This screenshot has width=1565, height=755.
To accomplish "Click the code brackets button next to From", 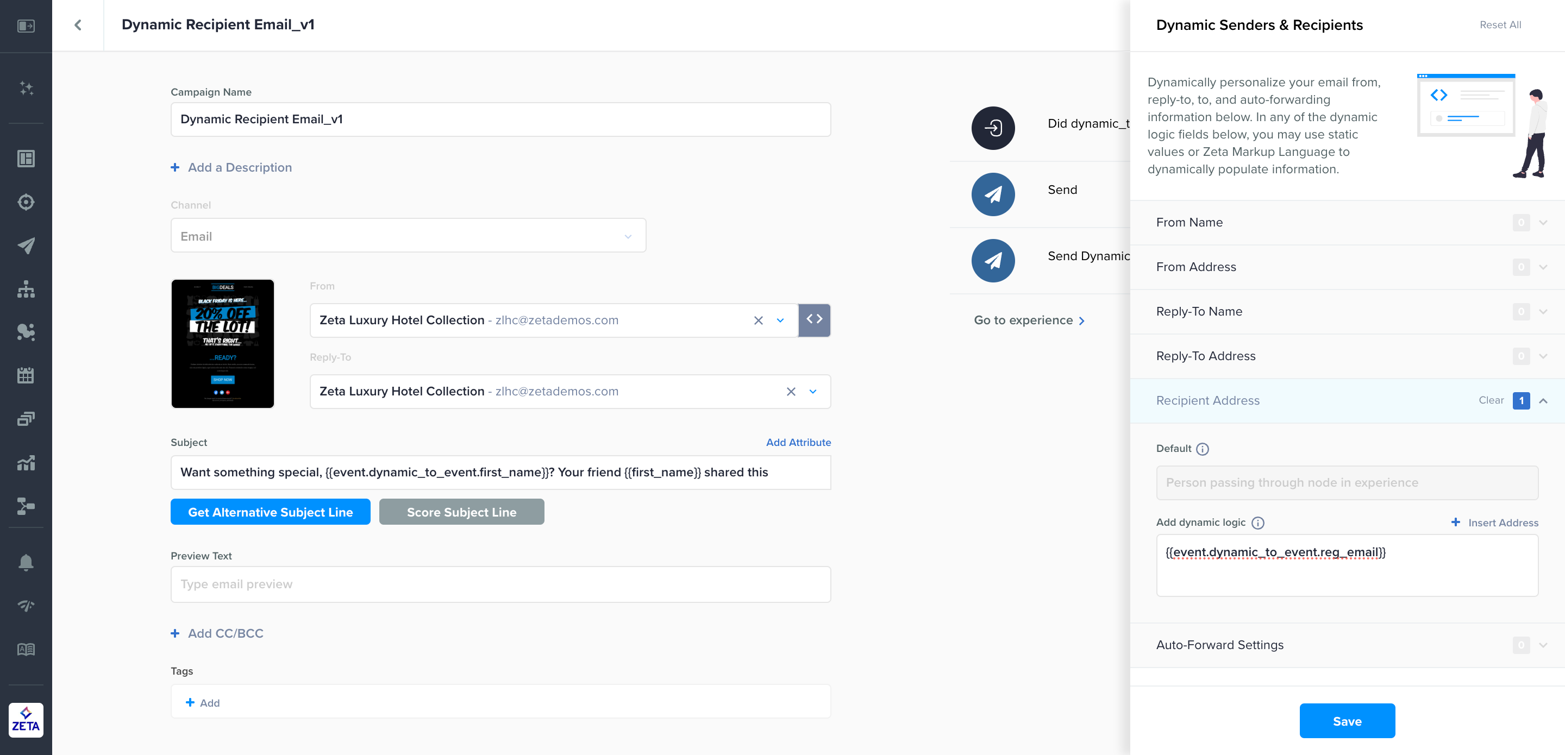I will coord(814,319).
